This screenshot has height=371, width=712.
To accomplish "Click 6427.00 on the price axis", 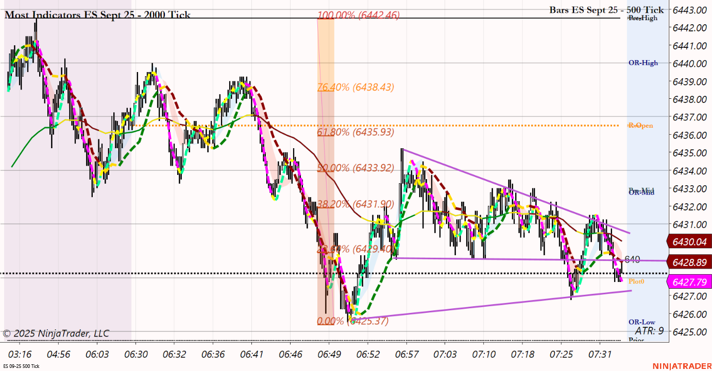I will pyautogui.click(x=690, y=296).
